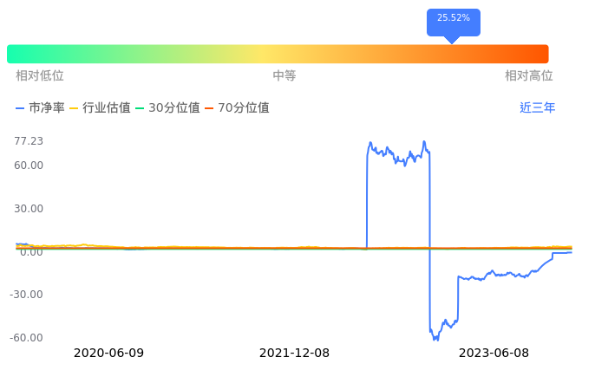Select the 2021-12-08 date axis label
Screen dimensions: 595x383
tap(294, 354)
